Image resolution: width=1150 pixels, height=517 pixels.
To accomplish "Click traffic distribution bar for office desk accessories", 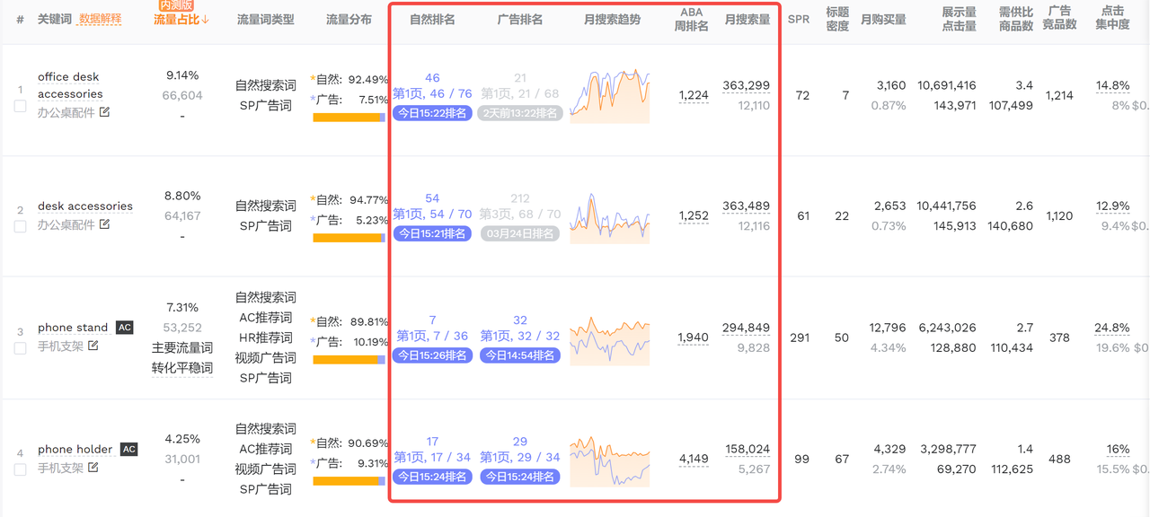I will point(349,118).
